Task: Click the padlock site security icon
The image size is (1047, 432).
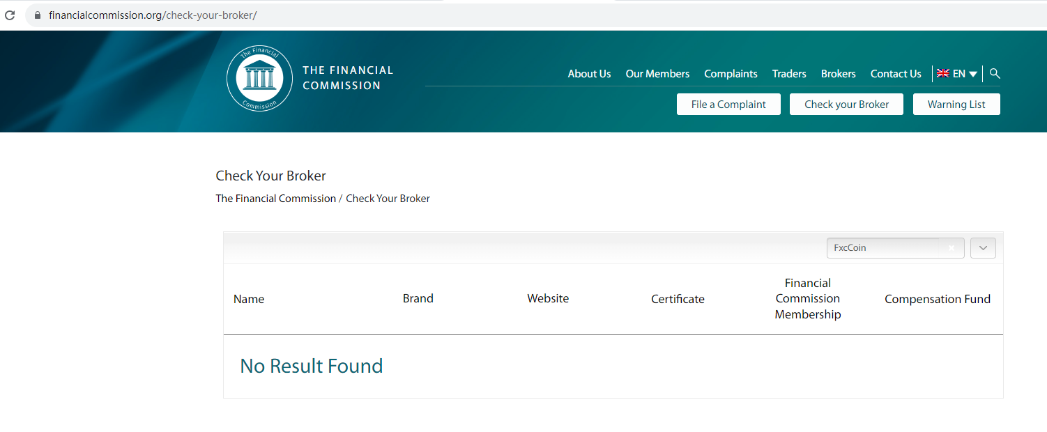Action: (x=38, y=15)
